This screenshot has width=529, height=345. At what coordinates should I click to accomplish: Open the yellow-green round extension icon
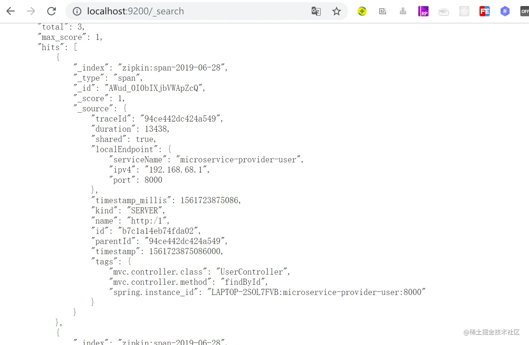point(362,11)
